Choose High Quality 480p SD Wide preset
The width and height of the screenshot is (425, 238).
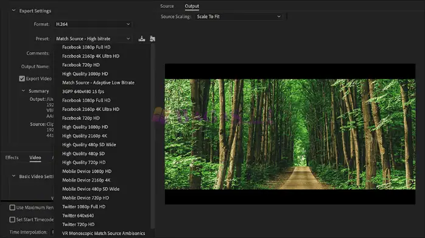tap(89, 144)
